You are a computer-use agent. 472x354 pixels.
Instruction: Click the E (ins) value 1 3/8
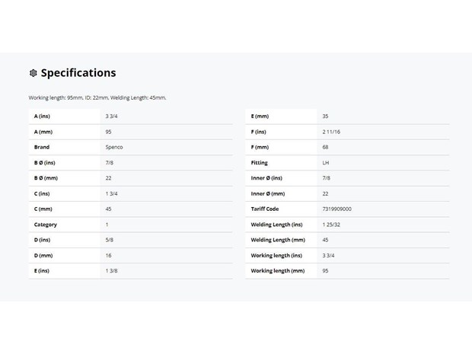click(x=111, y=271)
